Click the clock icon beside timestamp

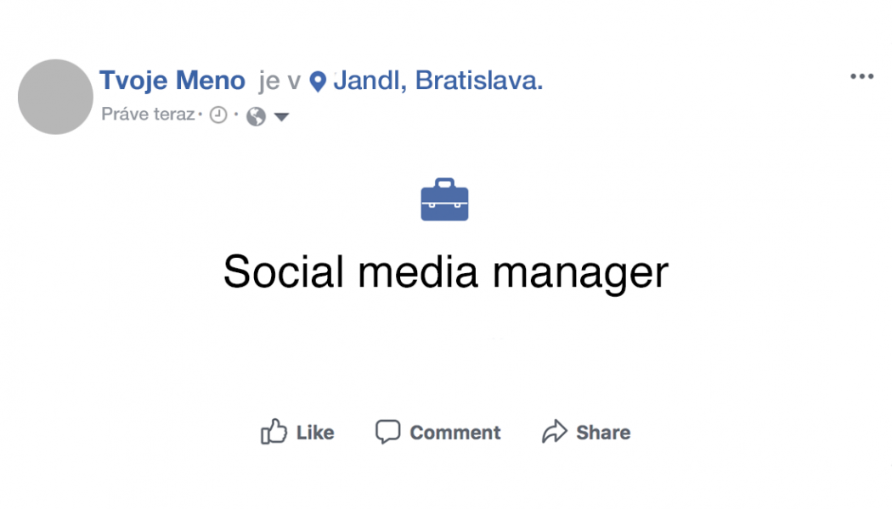click(218, 115)
